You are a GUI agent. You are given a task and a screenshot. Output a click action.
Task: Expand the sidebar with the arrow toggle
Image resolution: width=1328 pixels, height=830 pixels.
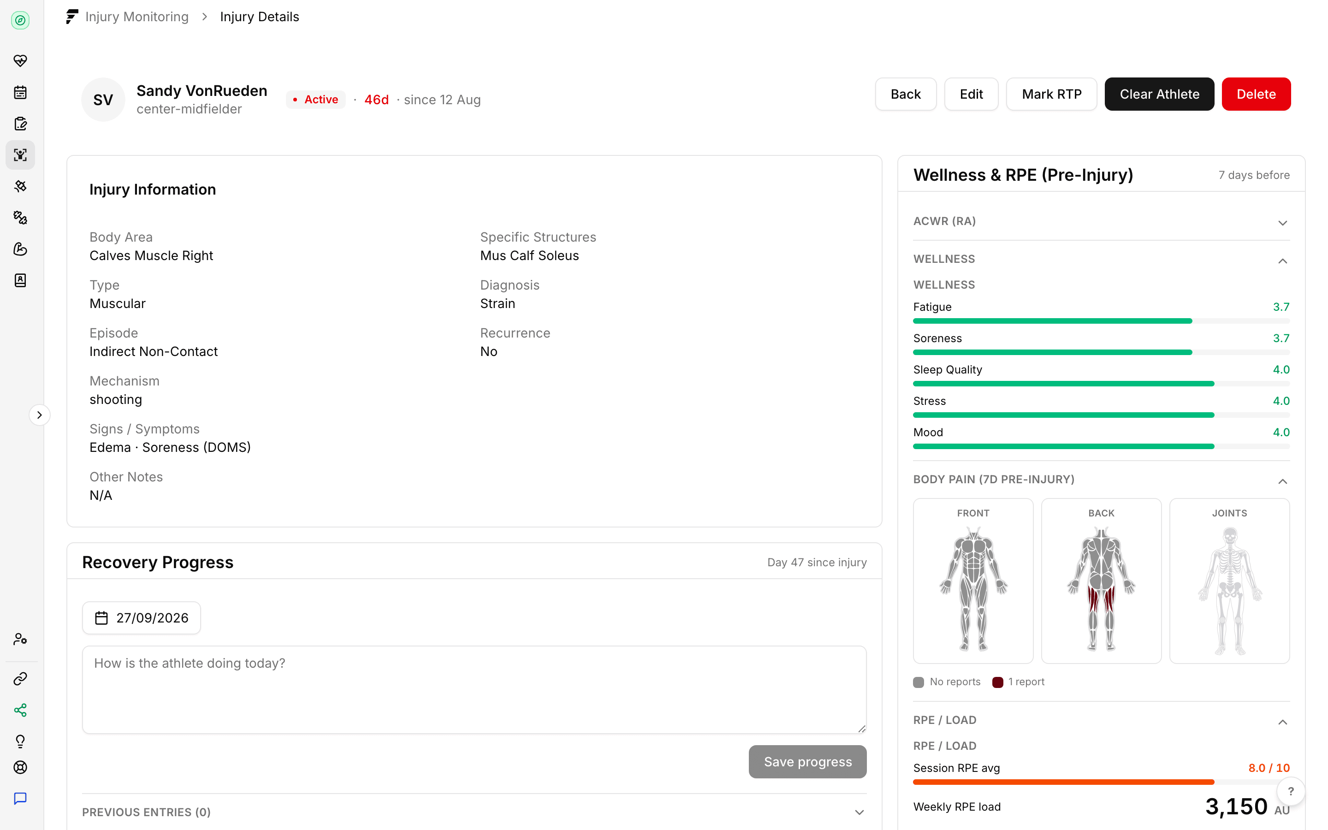point(40,415)
